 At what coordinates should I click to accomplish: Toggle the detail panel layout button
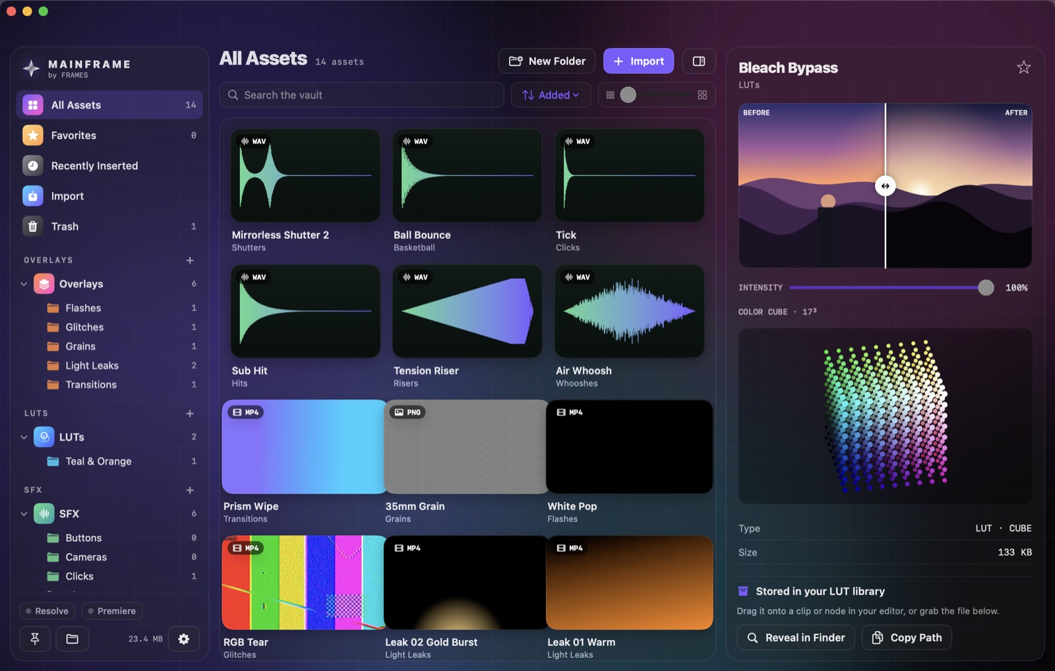(x=699, y=61)
